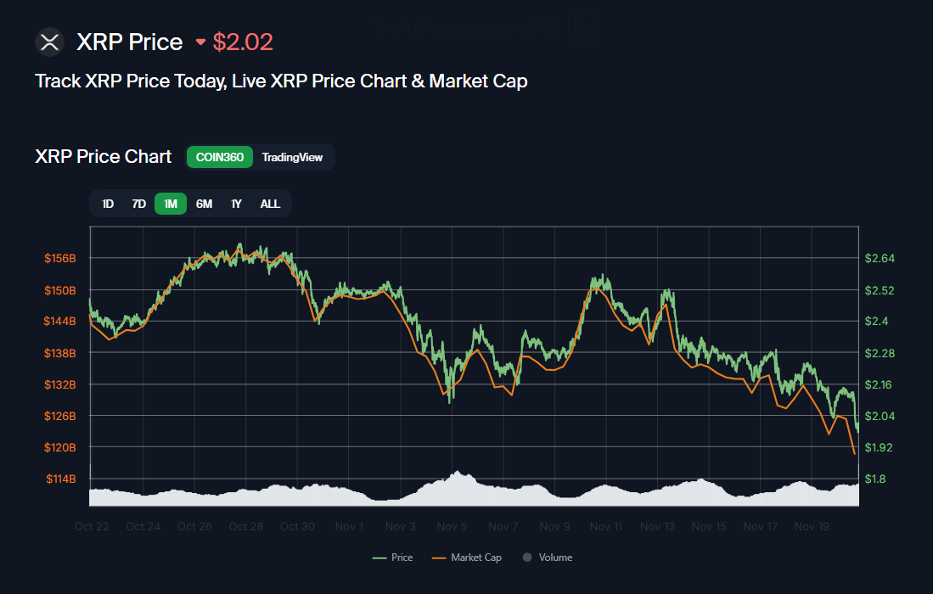Set chart range to 1D
The width and height of the screenshot is (933, 594).
point(108,204)
